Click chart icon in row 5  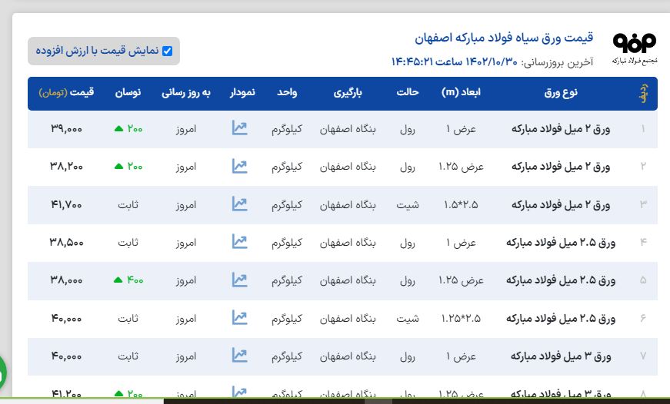tap(239, 280)
